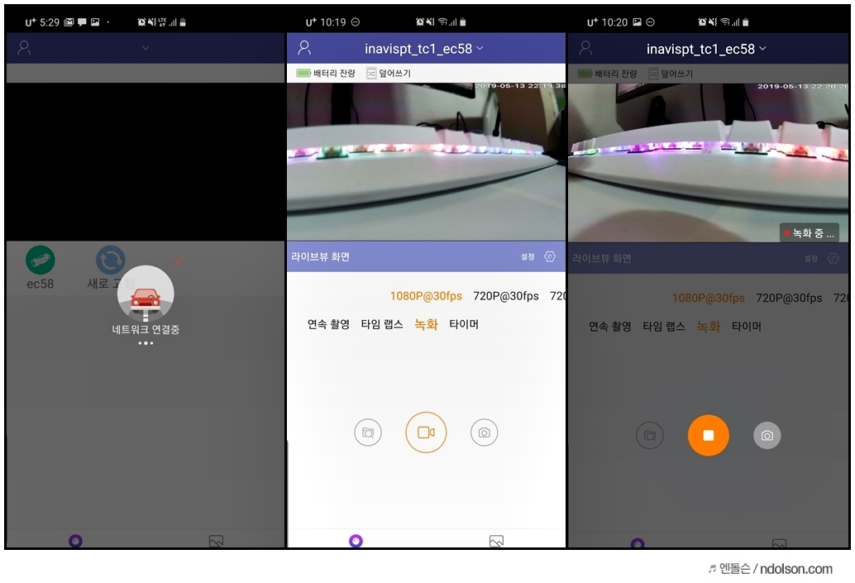Expand inavispt_tc1_ec58 device selector in right screen
The height and width of the screenshot is (583, 855).
click(x=706, y=49)
